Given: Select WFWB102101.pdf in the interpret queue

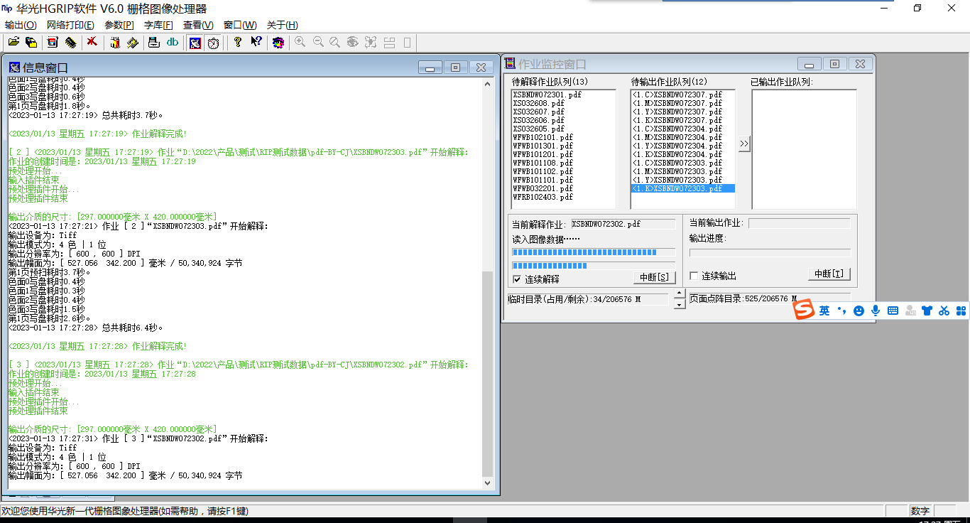Looking at the screenshot, I should (x=543, y=137).
